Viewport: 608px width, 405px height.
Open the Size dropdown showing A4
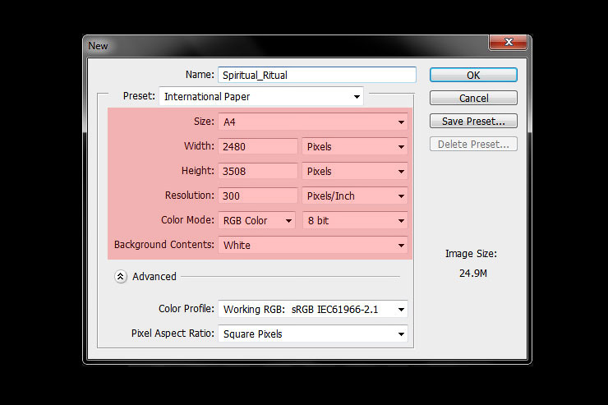click(x=313, y=122)
